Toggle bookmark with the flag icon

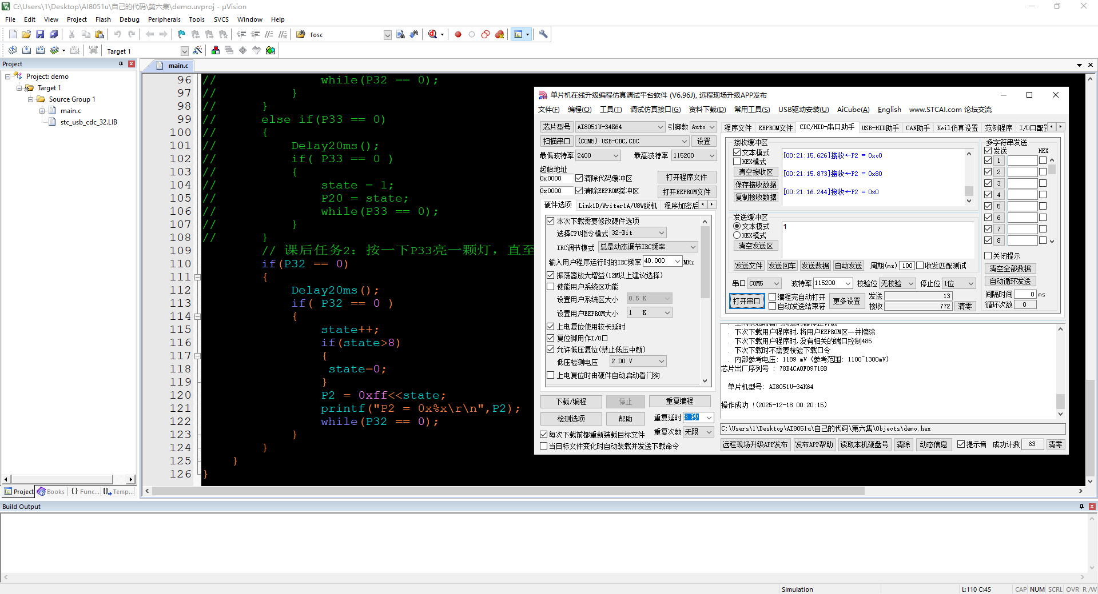pos(181,35)
